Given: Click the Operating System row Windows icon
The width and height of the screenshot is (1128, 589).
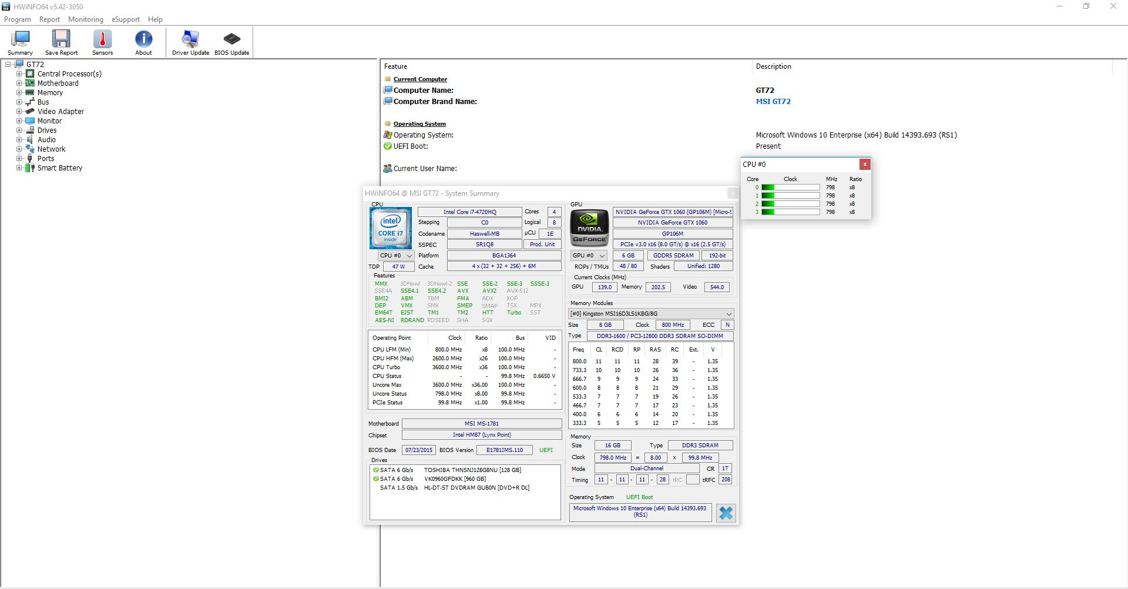Looking at the screenshot, I should [388, 135].
